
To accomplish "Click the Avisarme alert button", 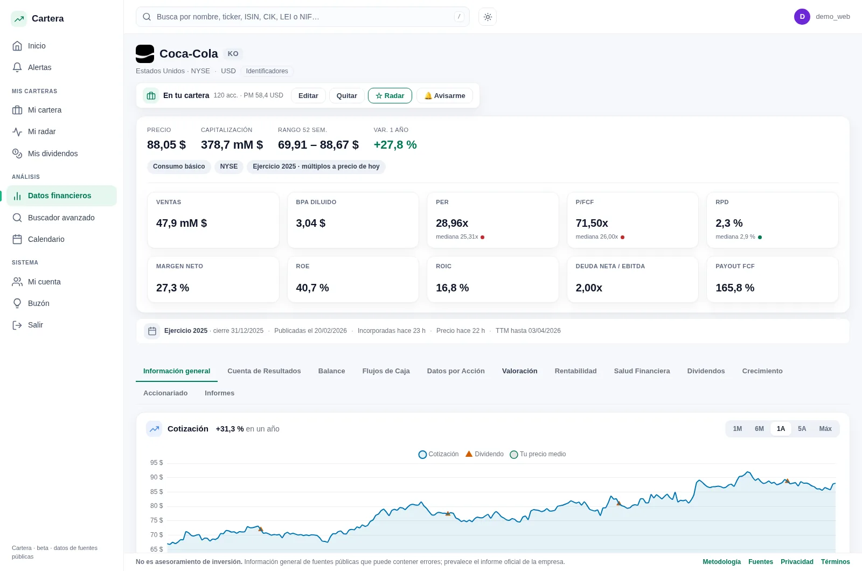I will tap(444, 95).
